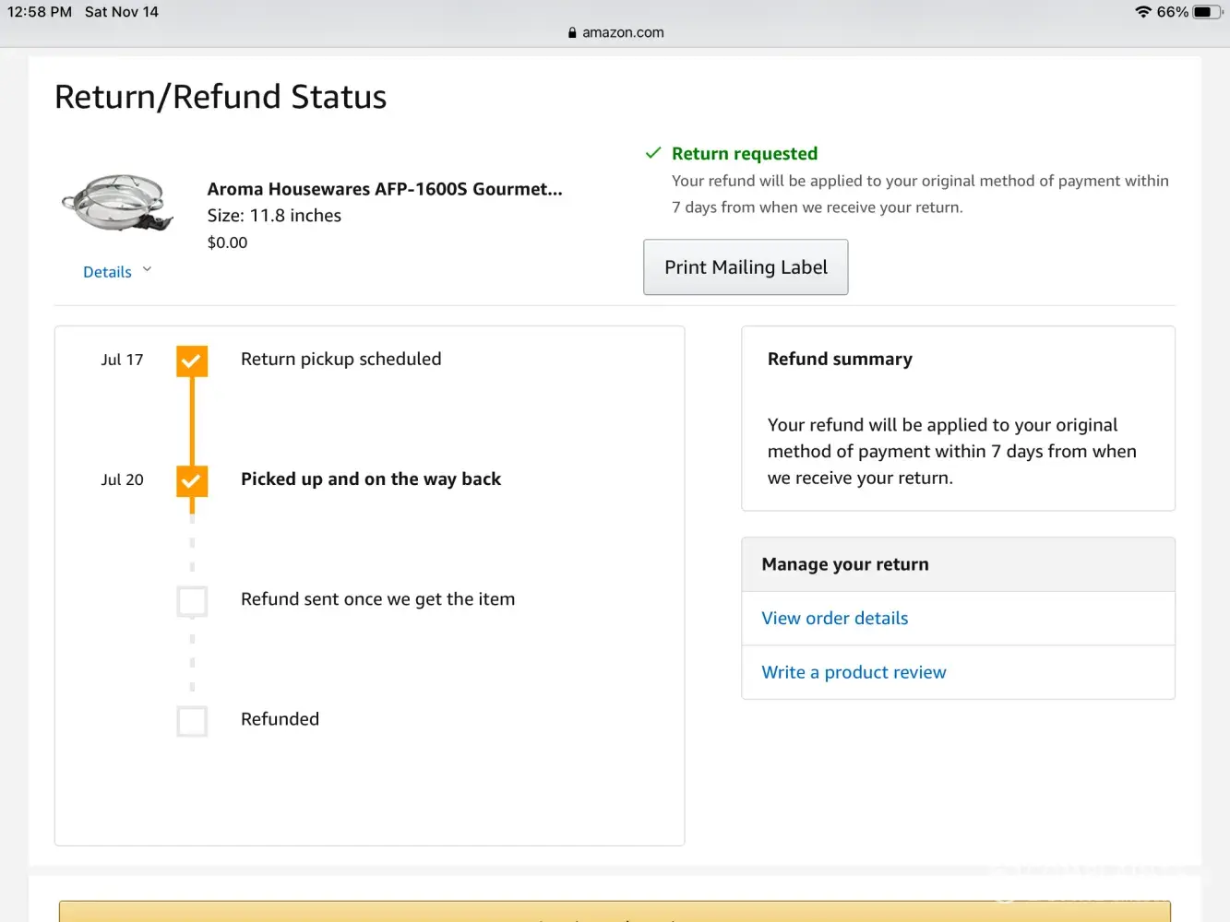Click the Aroma Housewares product title
The width and height of the screenshot is (1230, 922).
(384, 189)
